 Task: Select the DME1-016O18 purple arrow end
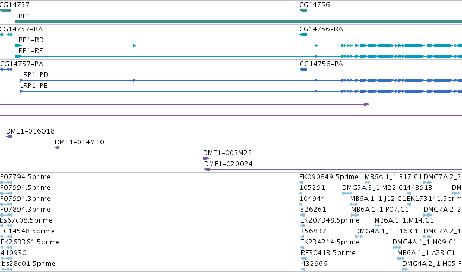tap(9, 137)
